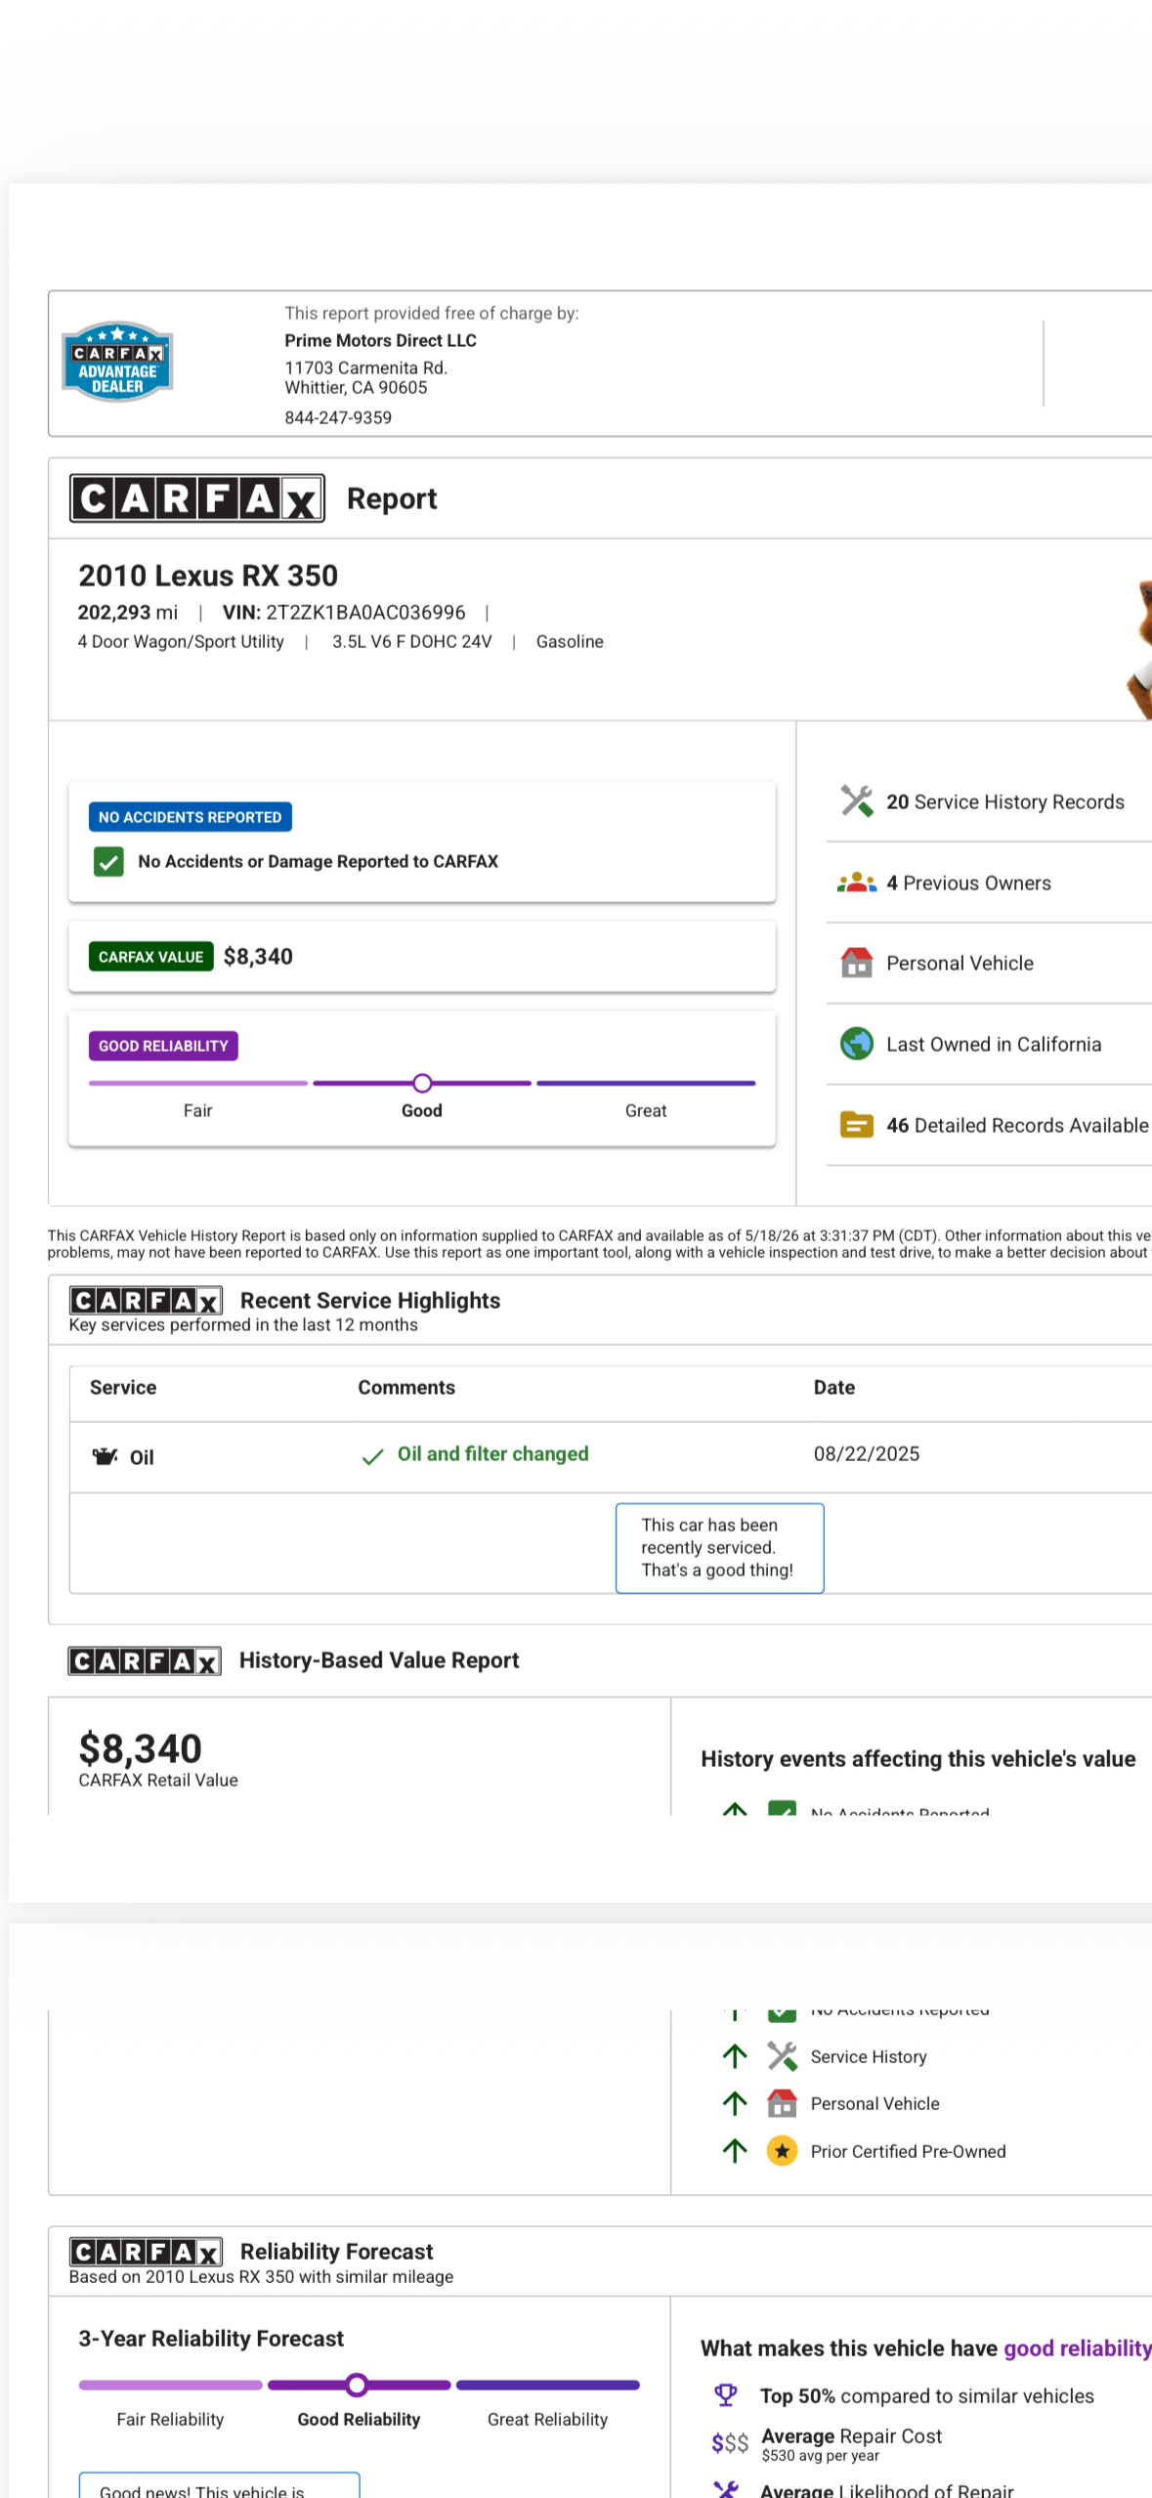The height and width of the screenshot is (2498, 1152).
Task: Click the VIN number 2T2ZK1BA0AC036996
Action: (x=365, y=613)
